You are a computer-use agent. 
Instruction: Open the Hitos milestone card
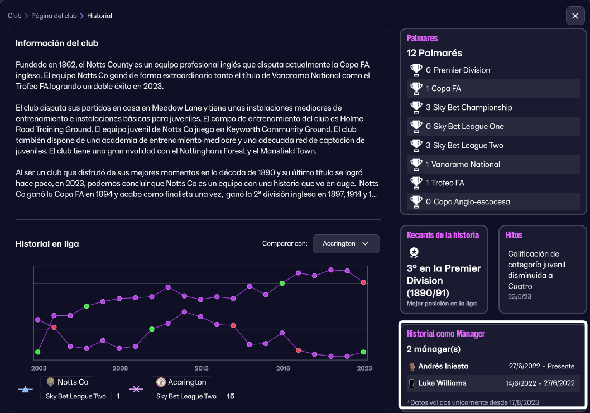click(x=542, y=269)
